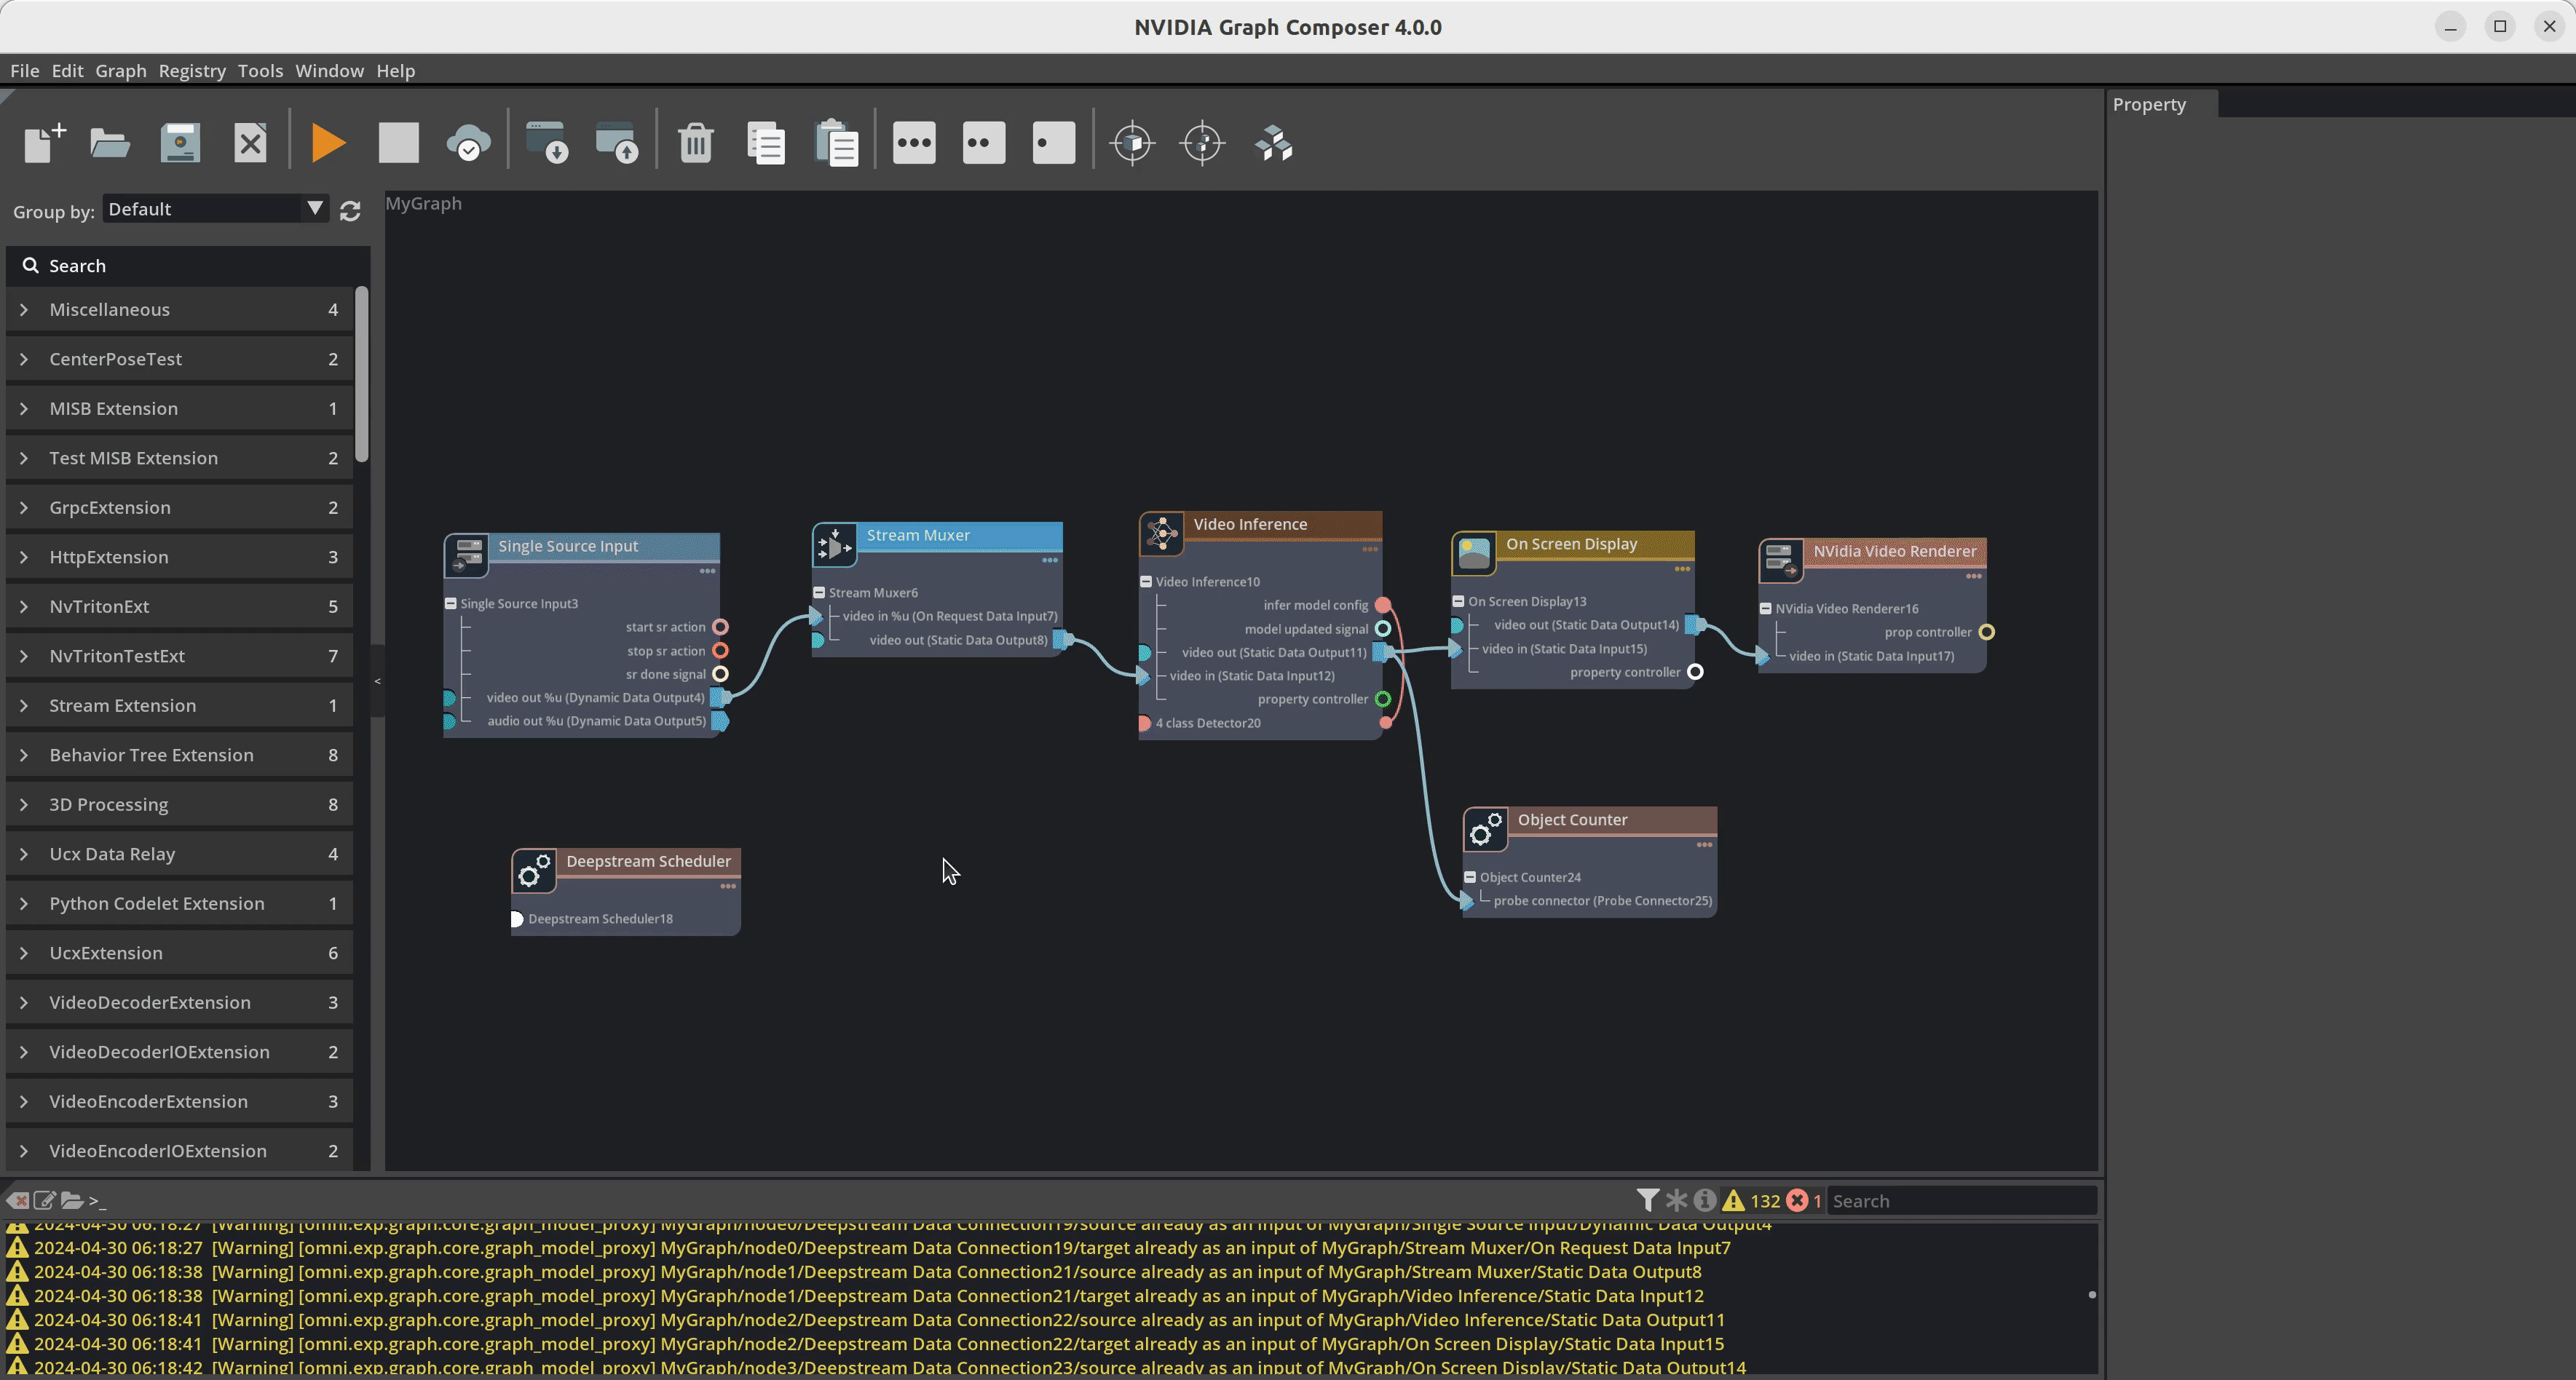Expand the VideoDecoderExtension category
Screen dimensions: 2576x1380
tap(24, 1003)
